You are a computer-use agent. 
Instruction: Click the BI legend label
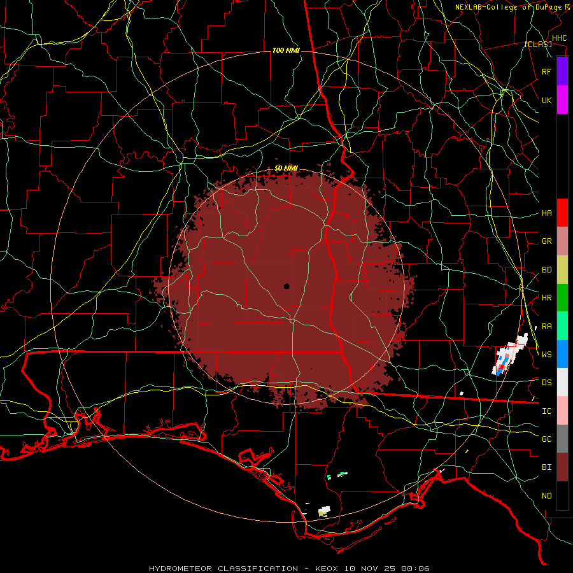coord(546,467)
